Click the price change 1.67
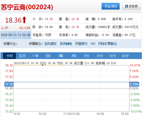The height and width of the screenshot is (117, 142). pyautogui.click(x=5, y=28)
